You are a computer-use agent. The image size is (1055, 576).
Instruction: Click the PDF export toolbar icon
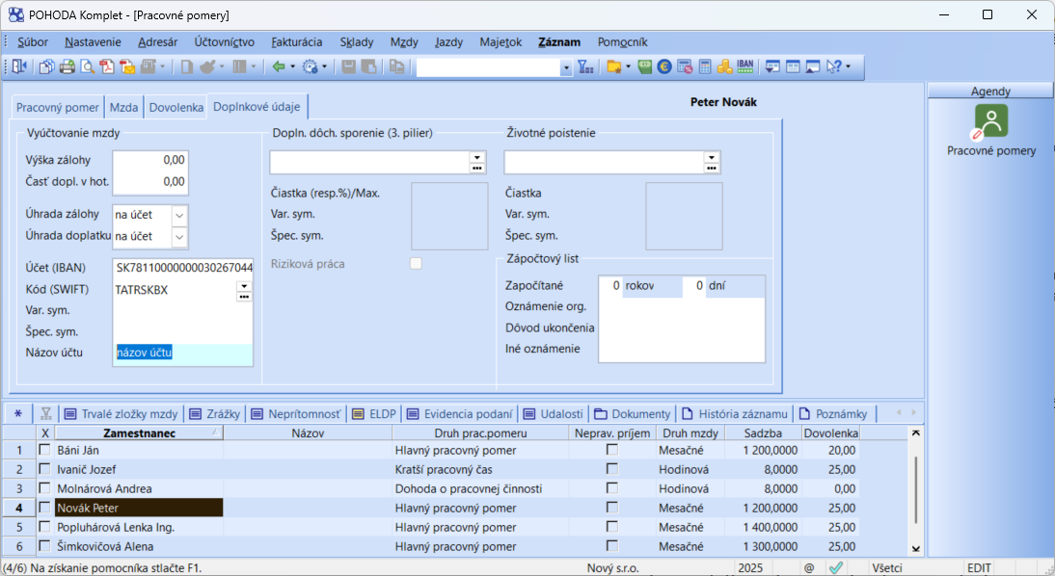point(106,67)
